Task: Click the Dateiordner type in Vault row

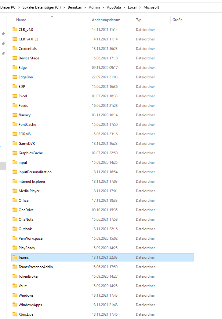Action: pyautogui.click(x=145, y=286)
